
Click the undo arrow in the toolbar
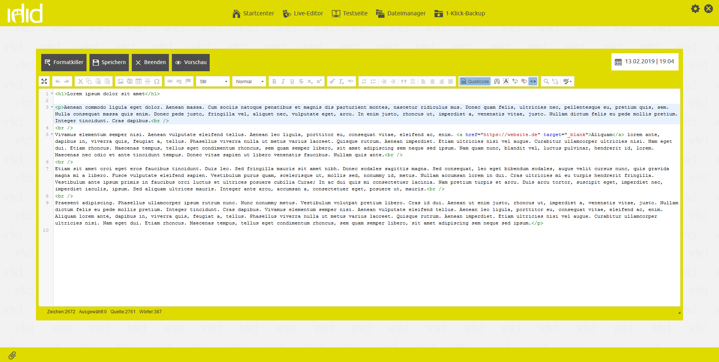(x=58, y=81)
